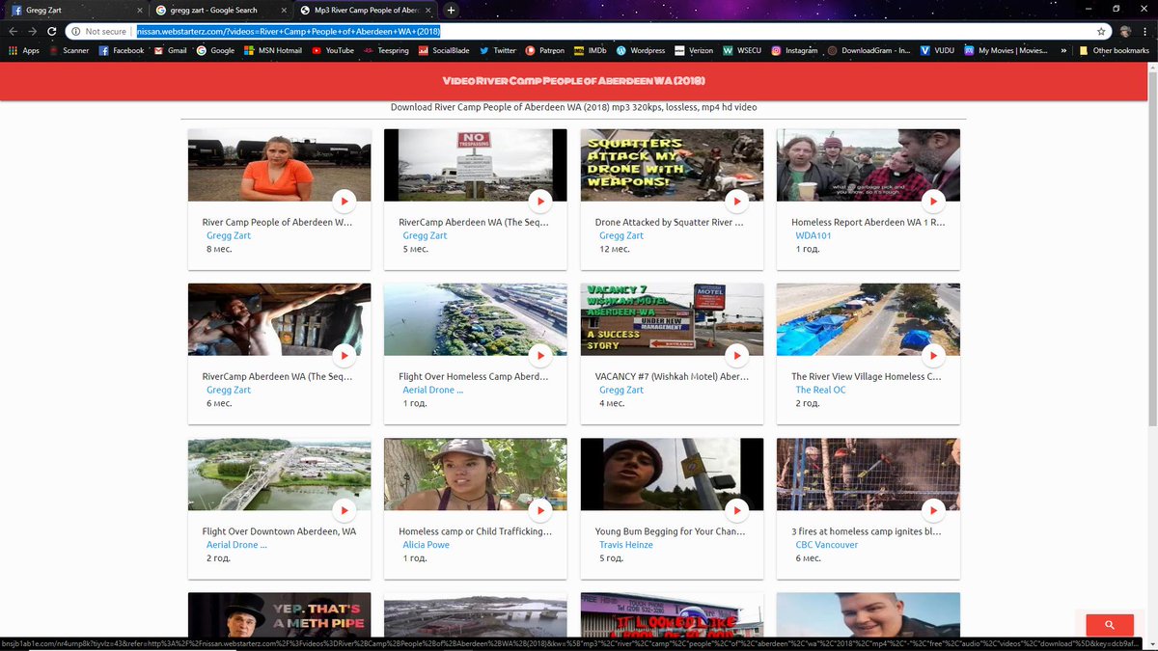Open Chrome's three-dot menu
Screen dimensions: 1158x651
tap(1145, 32)
